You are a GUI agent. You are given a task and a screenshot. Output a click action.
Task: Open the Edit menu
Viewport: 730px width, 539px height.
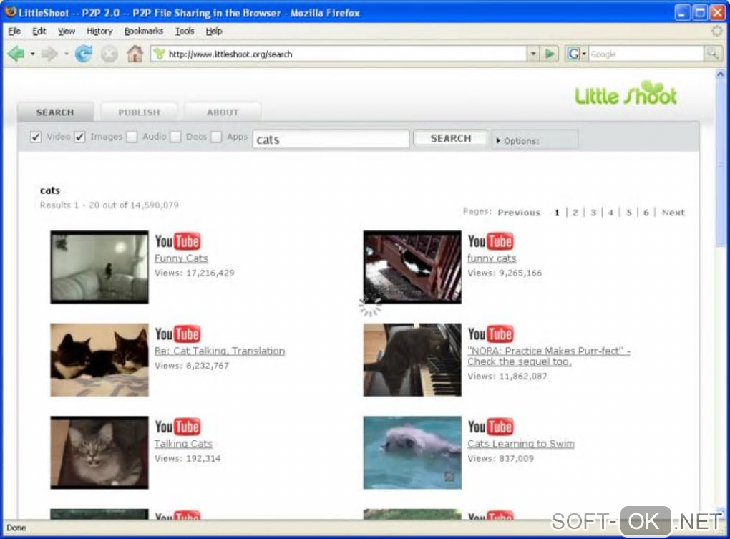click(x=39, y=31)
